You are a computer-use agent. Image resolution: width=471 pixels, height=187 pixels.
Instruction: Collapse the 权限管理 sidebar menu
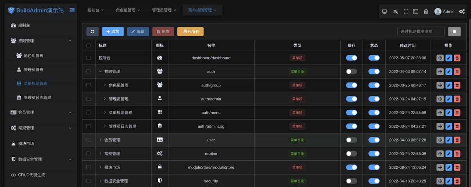[70, 41]
